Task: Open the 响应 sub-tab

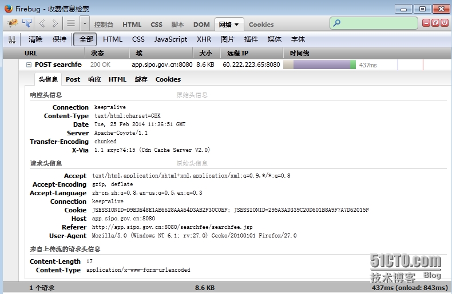Action: (94, 79)
